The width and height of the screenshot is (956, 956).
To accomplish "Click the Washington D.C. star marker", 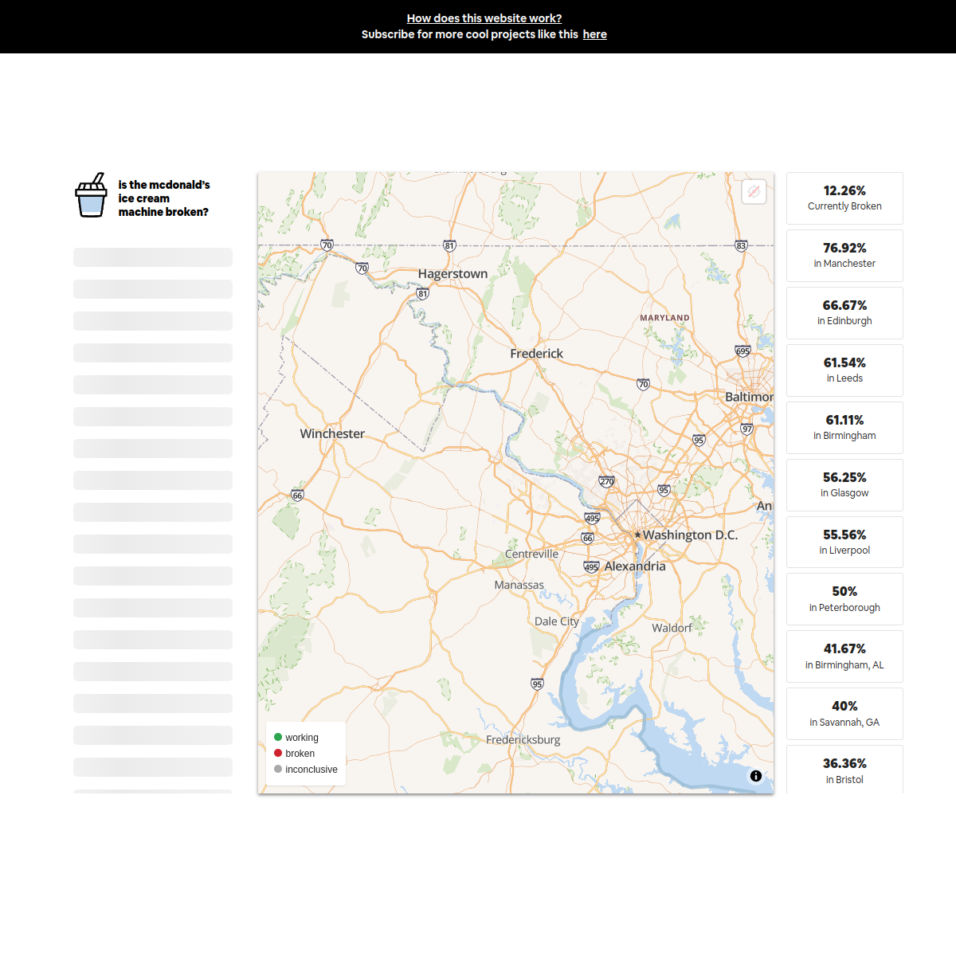I will pos(637,535).
